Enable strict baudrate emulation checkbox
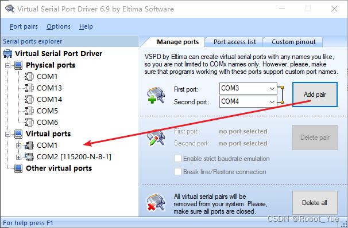 177,159
